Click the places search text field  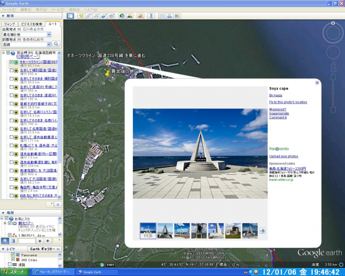point(27,241)
